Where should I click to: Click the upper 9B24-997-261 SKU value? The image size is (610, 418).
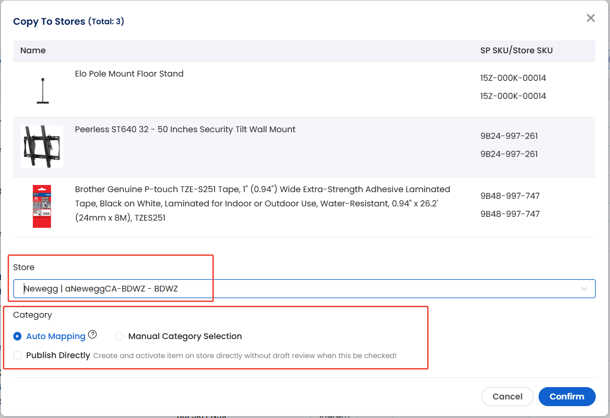click(509, 136)
